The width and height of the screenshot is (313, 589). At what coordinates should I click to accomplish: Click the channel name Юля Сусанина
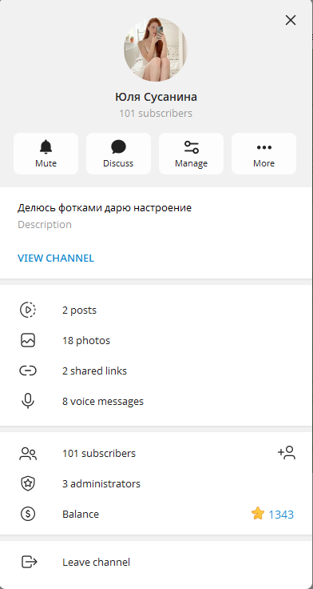(156, 97)
